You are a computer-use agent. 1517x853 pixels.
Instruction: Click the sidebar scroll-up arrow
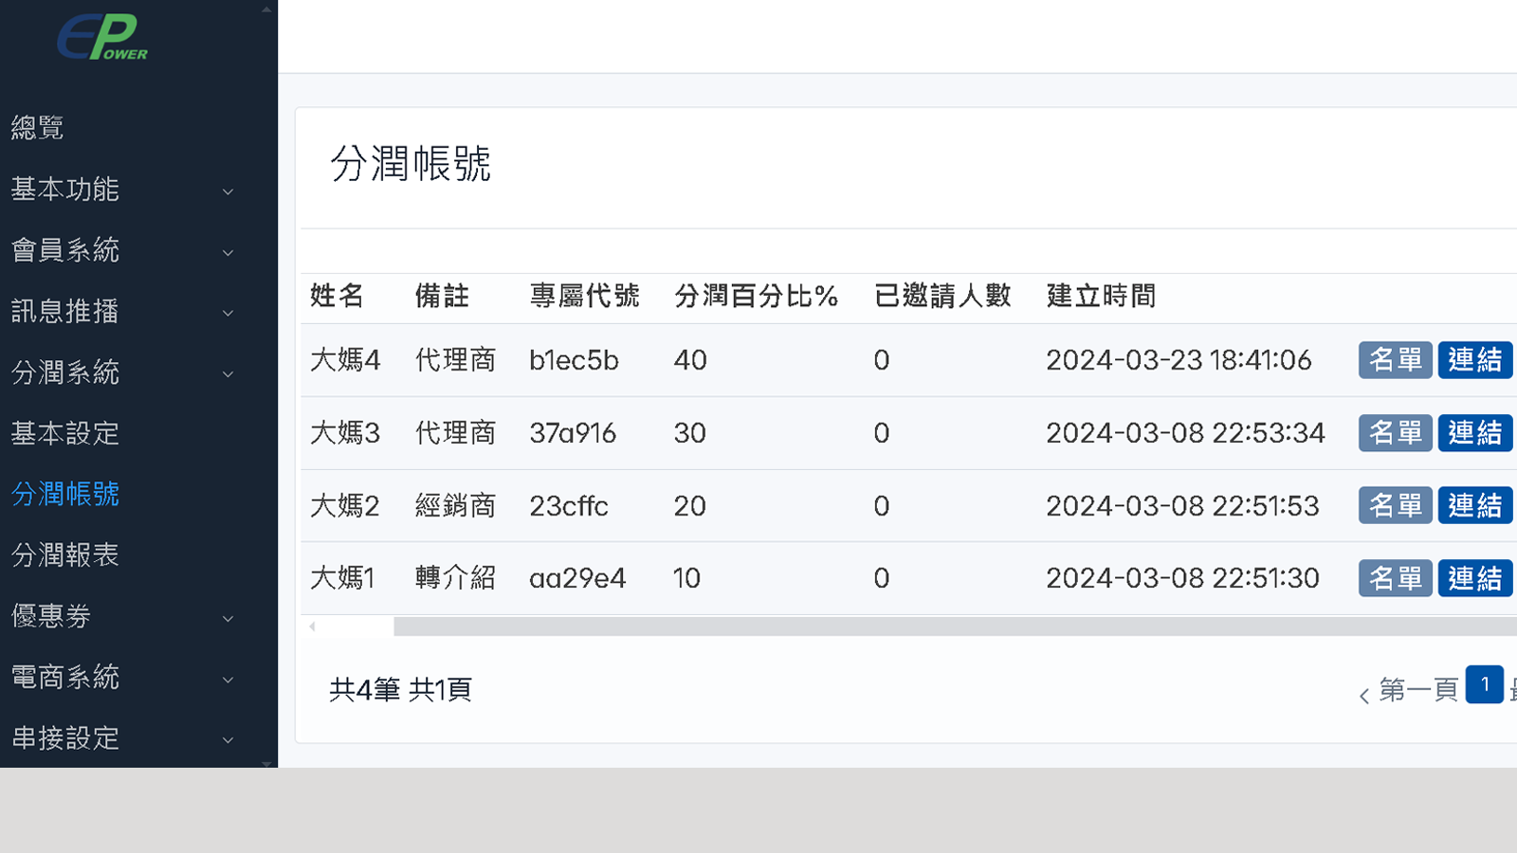point(266,9)
